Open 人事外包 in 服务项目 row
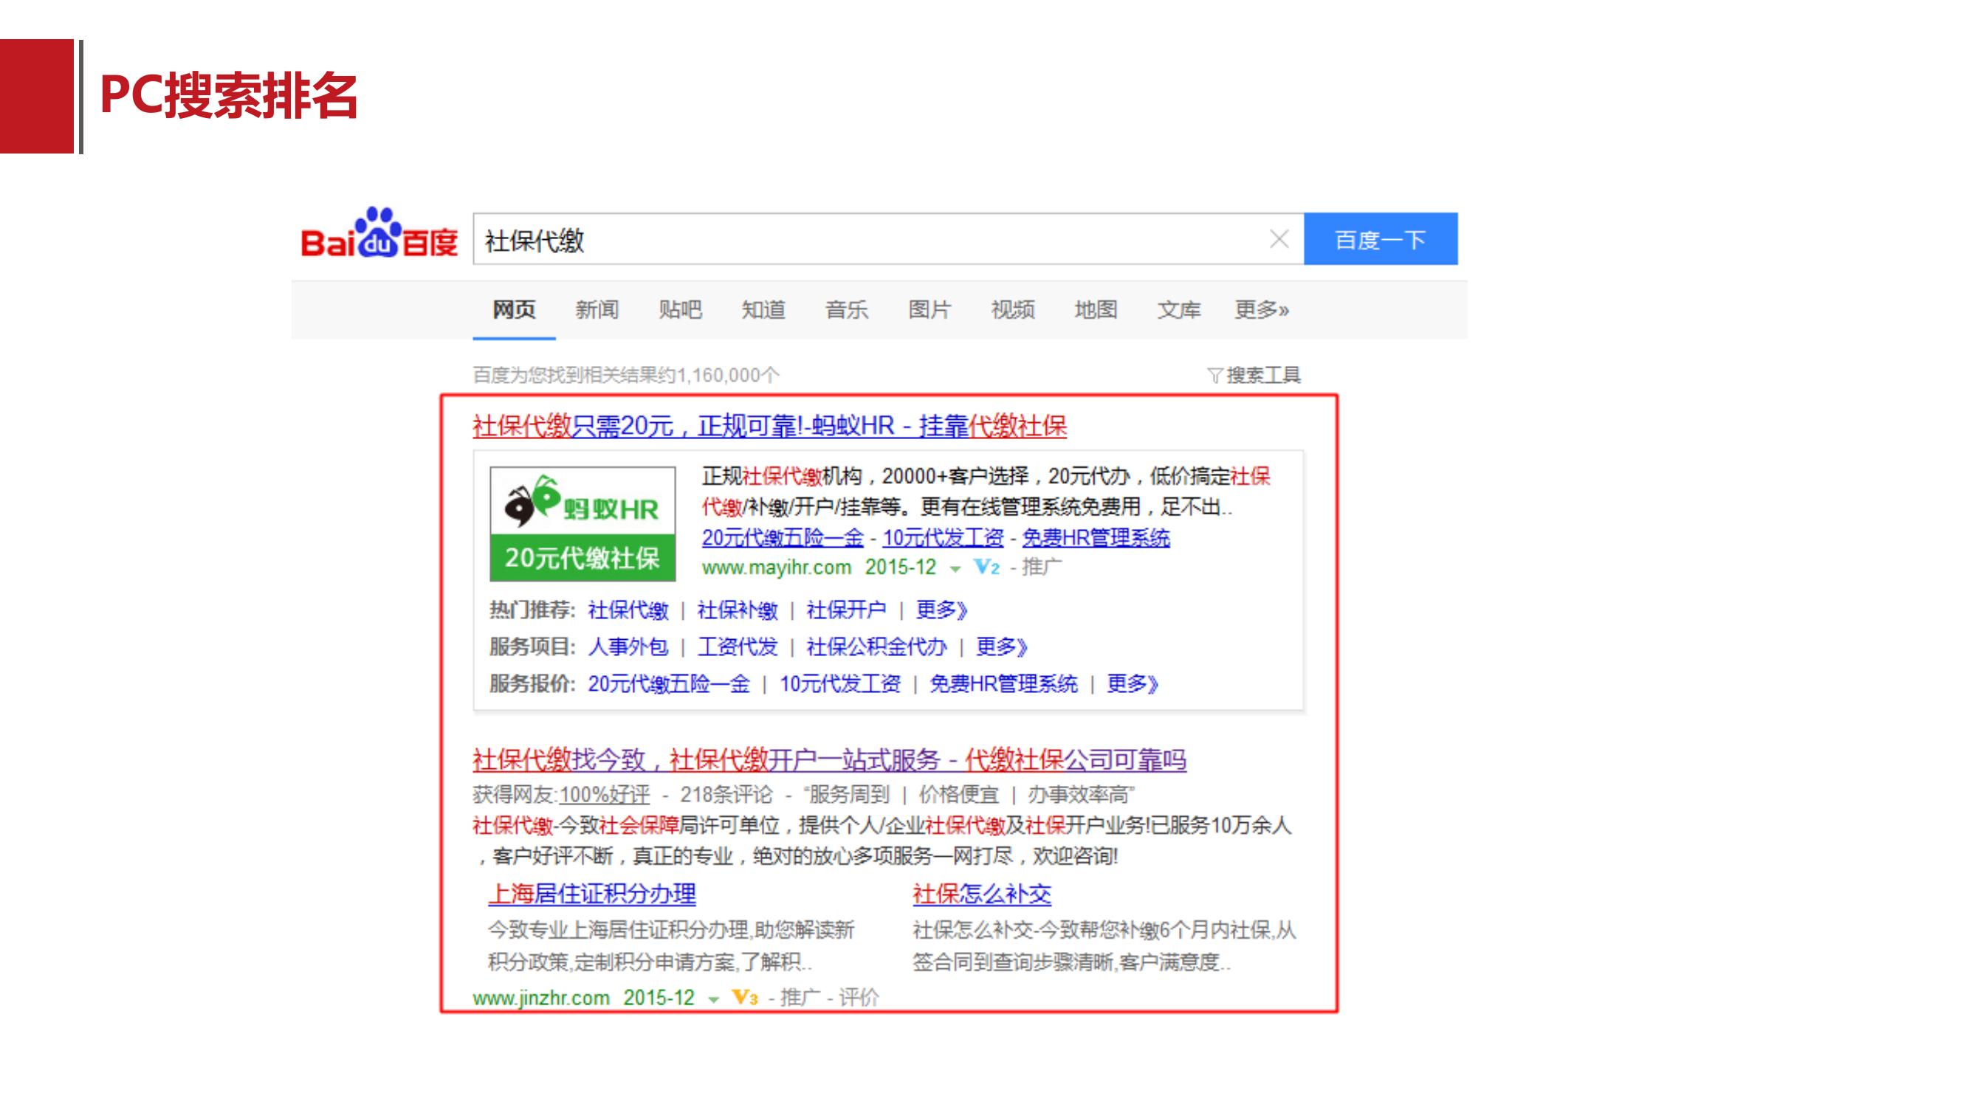 coord(628,647)
